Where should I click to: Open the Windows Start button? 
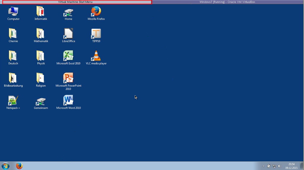tap(5, 166)
